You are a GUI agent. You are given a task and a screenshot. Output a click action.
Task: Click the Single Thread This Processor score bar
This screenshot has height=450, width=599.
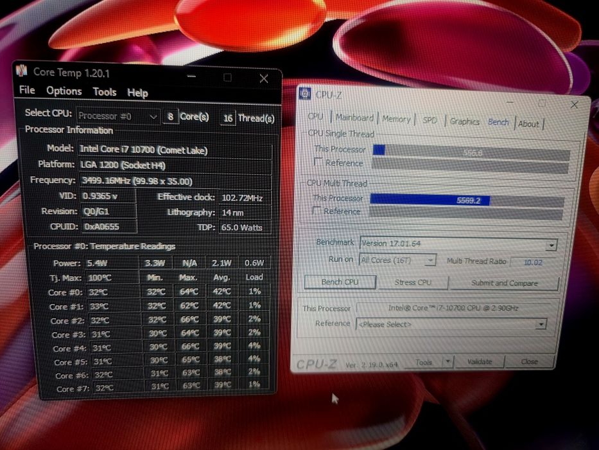point(471,152)
